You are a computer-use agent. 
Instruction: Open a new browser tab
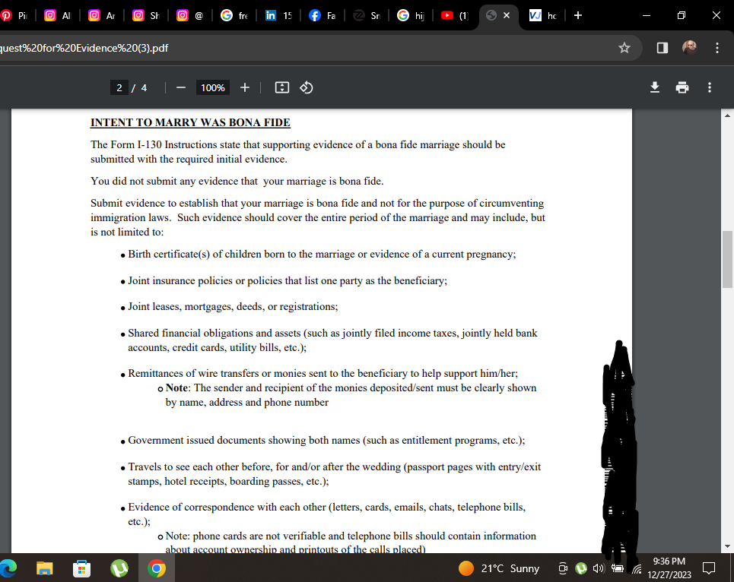click(x=578, y=15)
